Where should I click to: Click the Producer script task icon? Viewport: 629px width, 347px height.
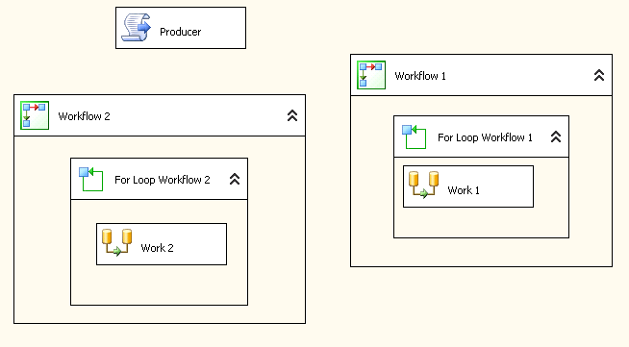point(137,27)
